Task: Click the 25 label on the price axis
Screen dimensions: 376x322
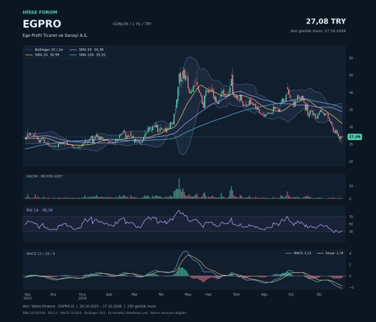Action: click(x=351, y=144)
